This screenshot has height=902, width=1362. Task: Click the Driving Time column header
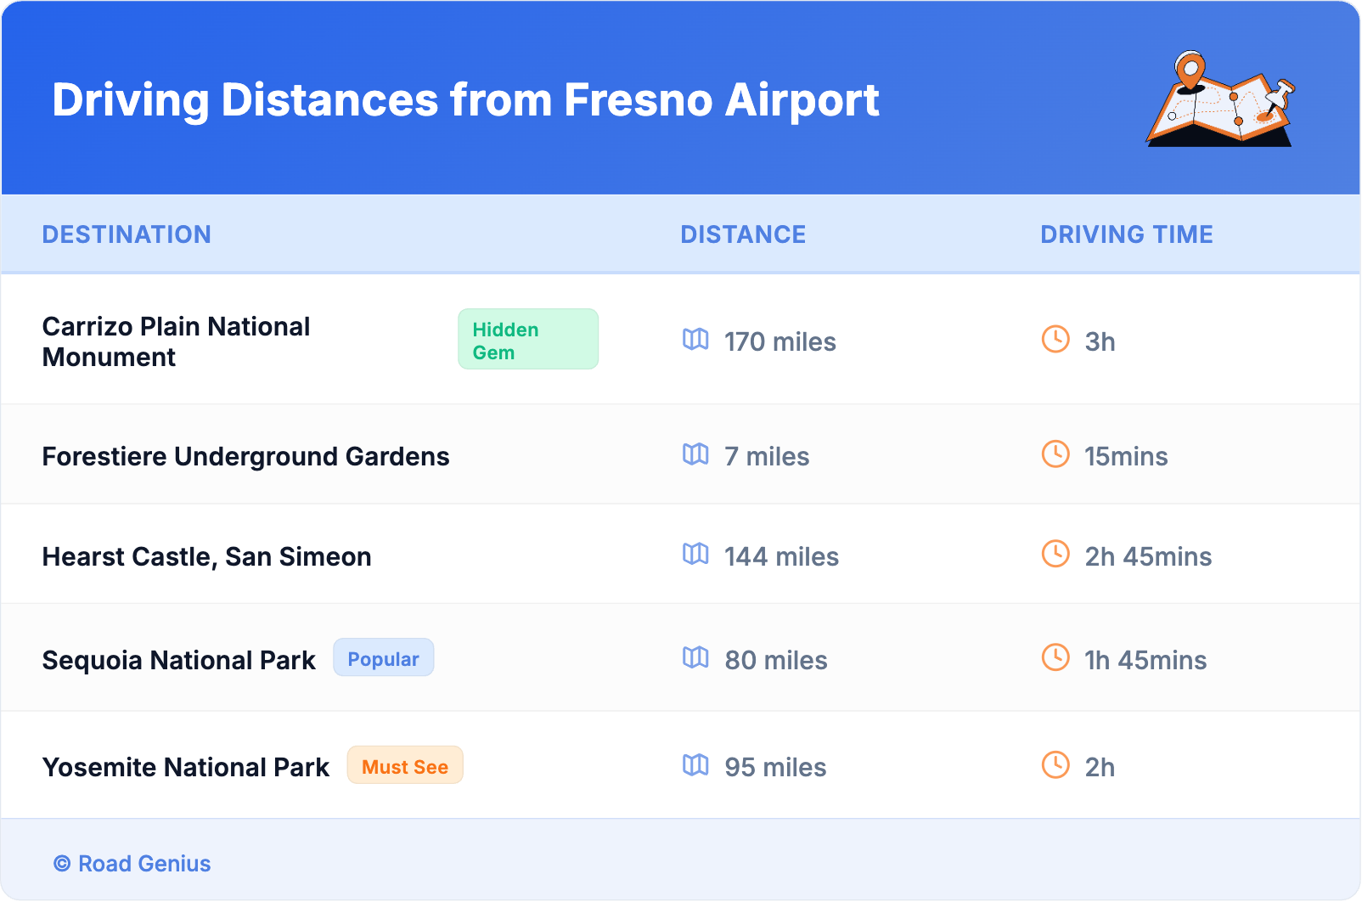(1127, 234)
